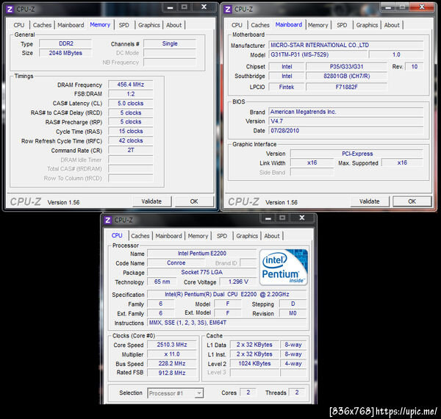Click the Bus Speed 228.2 MHz value
The width and height of the screenshot is (441, 419).
(172, 364)
